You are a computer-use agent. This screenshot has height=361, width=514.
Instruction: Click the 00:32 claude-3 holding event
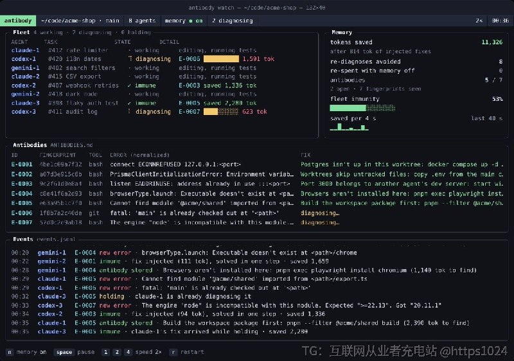pos(131,297)
